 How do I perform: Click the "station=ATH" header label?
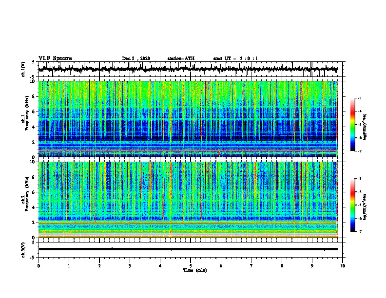click(181, 58)
